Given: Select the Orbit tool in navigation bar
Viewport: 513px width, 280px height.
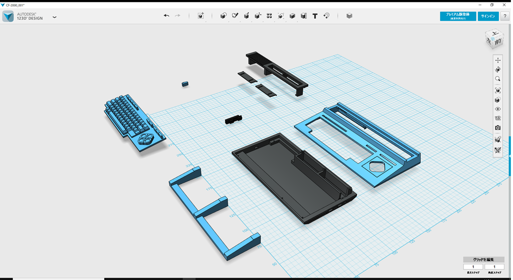Looking at the screenshot, I should (x=497, y=70).
